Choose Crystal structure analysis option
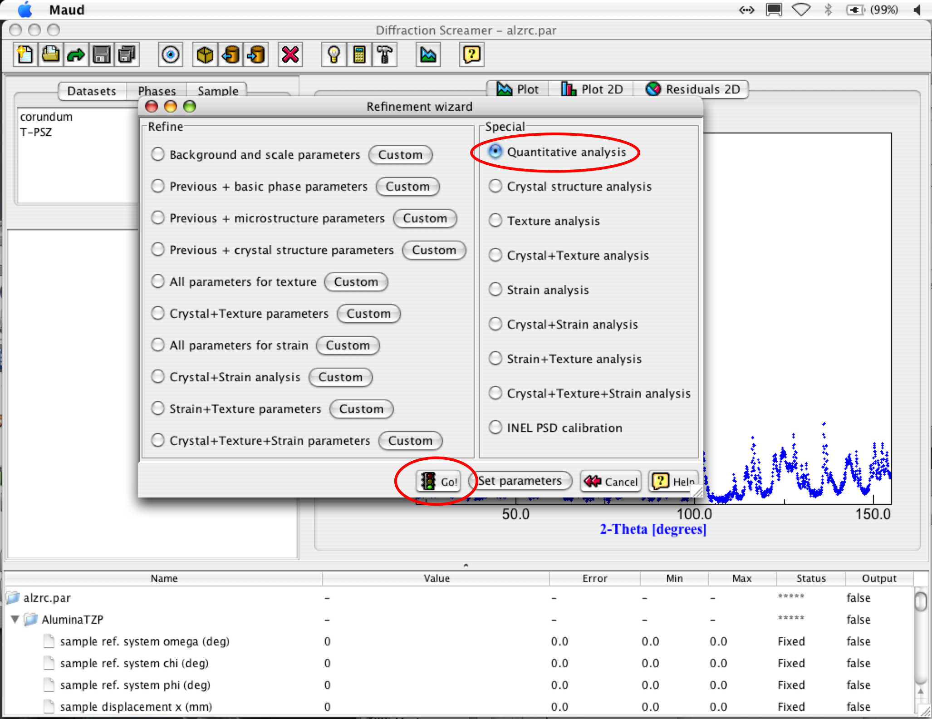This screenshot has width=932, height=719. pos(495,186)
